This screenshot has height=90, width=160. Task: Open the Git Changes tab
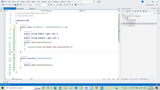[124, 79]
